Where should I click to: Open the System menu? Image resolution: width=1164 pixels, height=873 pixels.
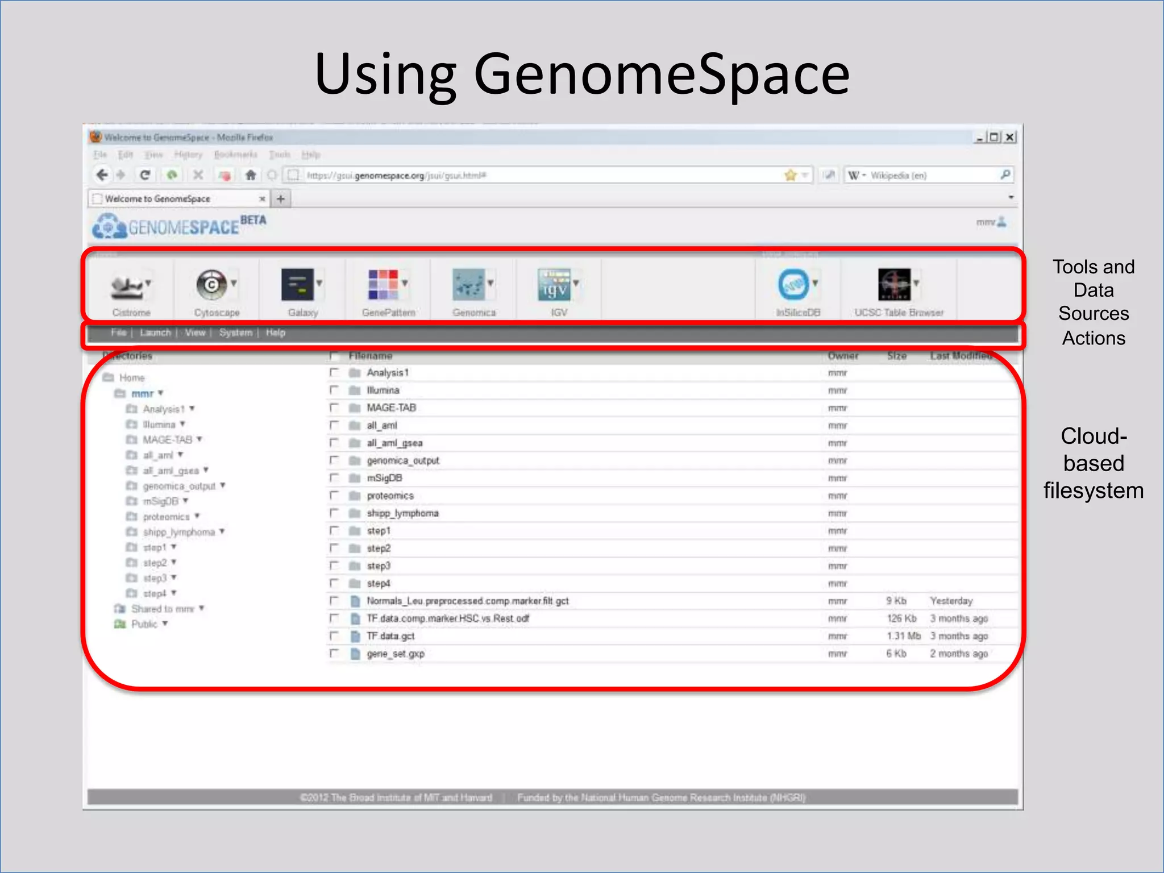235,332
